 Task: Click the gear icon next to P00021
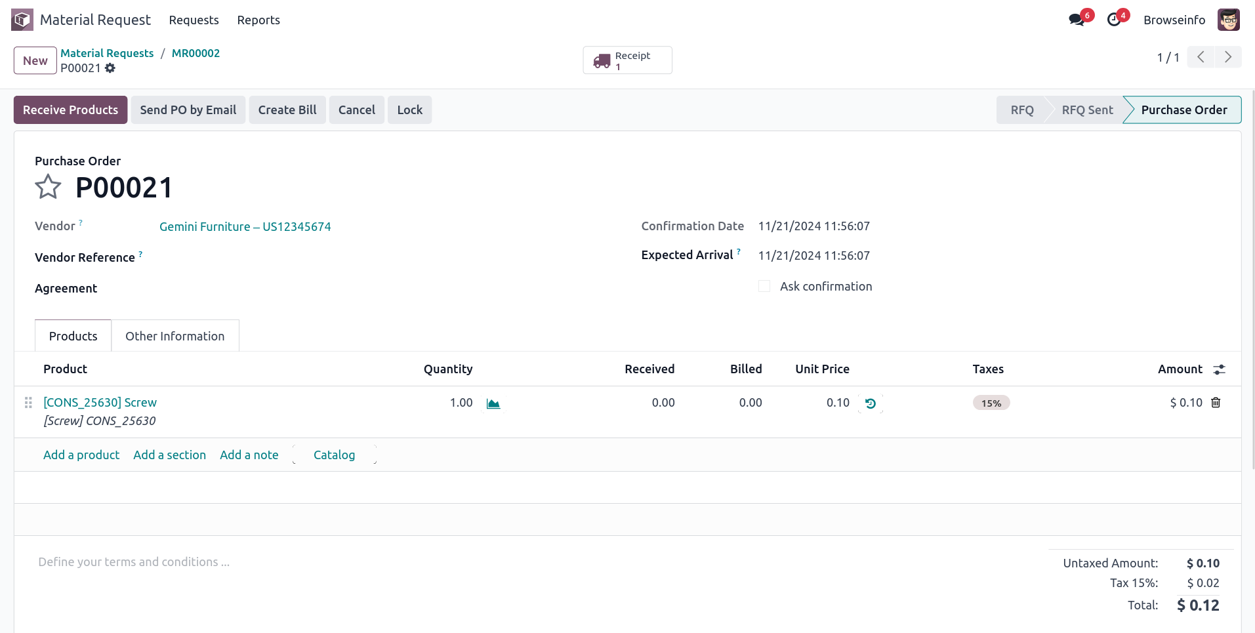click(x=110, y=68)
